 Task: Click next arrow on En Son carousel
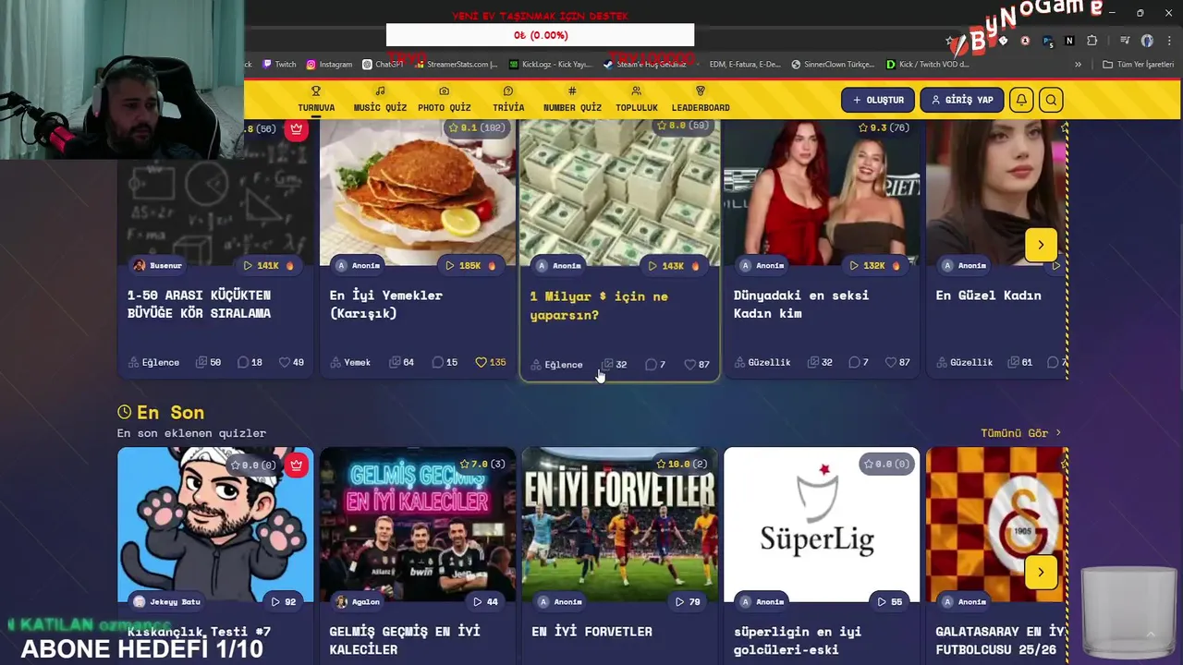tap(1041, 572)
